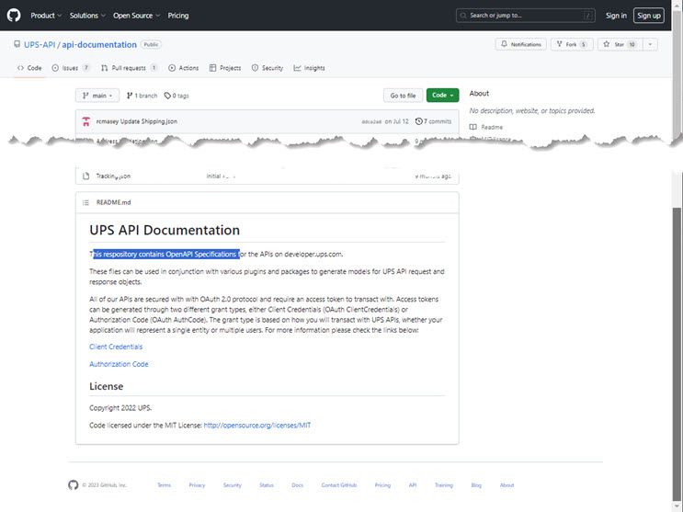
Task: Open the Readme link in About
Action: (486, 127)
